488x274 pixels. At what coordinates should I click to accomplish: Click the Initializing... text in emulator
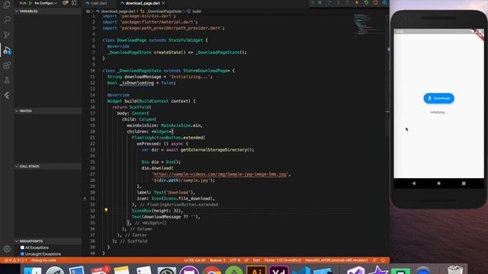click(438, 113)
